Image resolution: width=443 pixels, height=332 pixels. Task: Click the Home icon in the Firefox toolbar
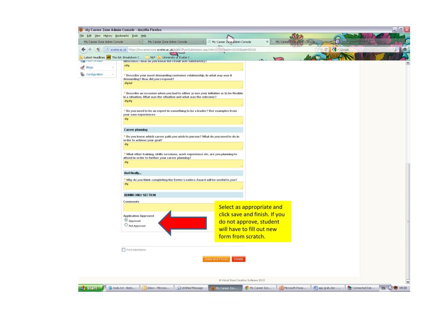pyautogui.click(x=404, y=49)
